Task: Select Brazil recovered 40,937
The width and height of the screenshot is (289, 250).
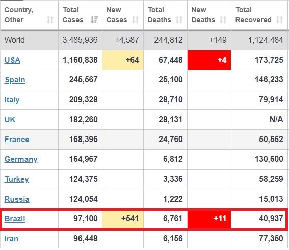Action: (271, 219)
